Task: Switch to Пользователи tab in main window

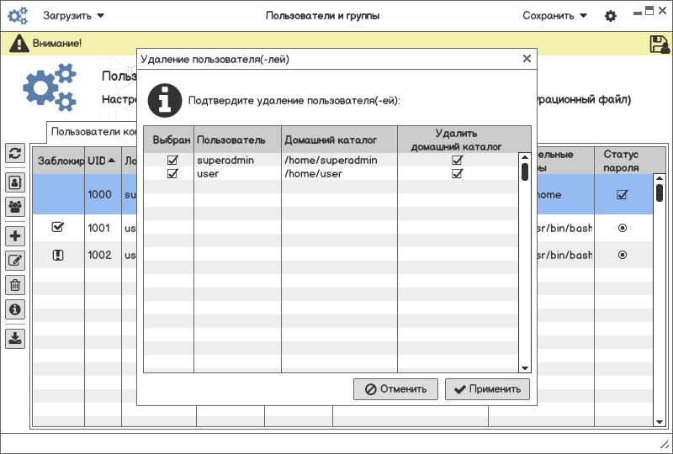Action: tap(93, 132)
